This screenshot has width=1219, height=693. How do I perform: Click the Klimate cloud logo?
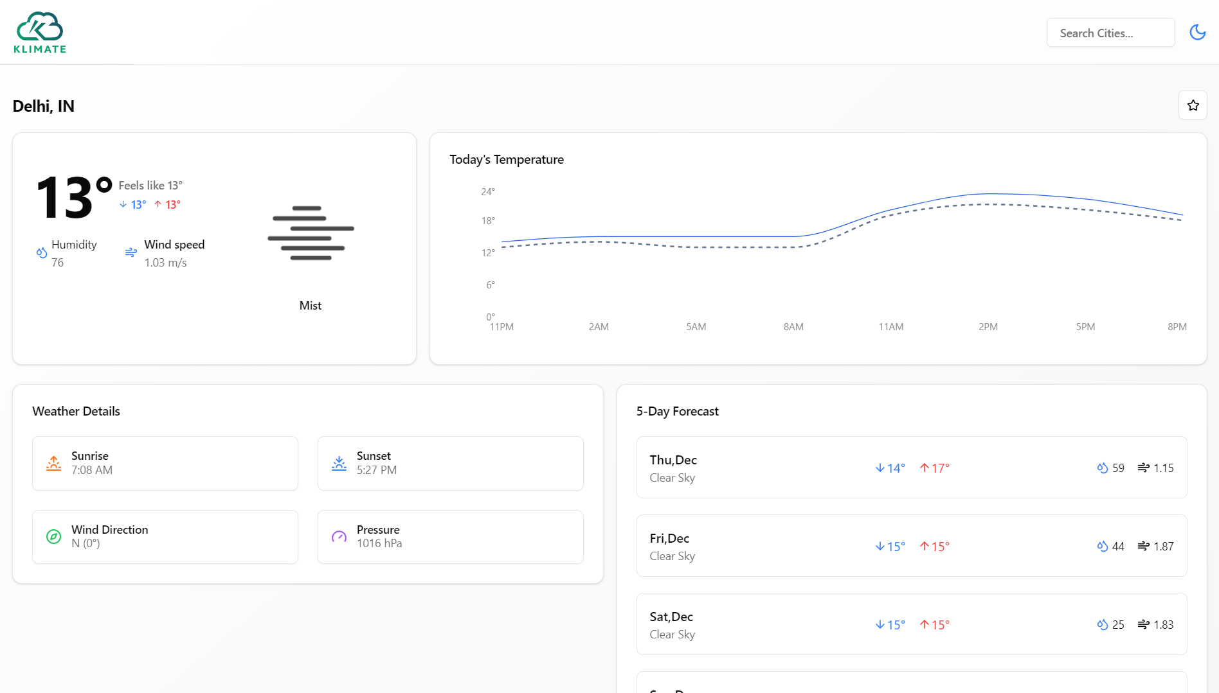click(40, 32)
